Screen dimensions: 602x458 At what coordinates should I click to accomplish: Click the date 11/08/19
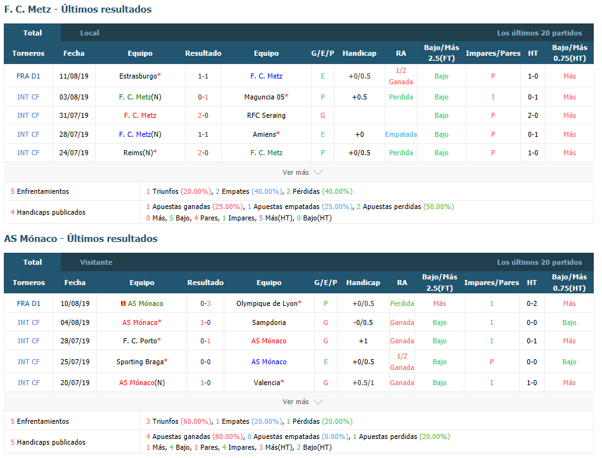[74, 76]
